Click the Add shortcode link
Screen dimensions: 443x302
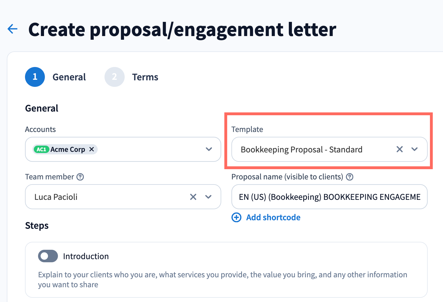click(273, 217)
